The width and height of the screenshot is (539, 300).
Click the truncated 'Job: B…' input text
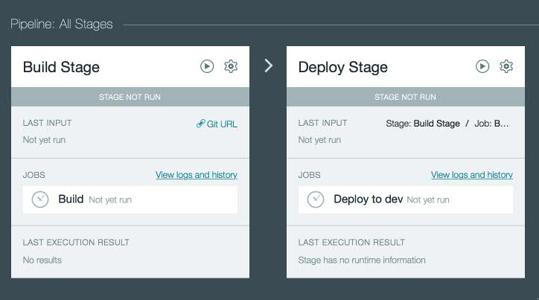click(493, 124)
